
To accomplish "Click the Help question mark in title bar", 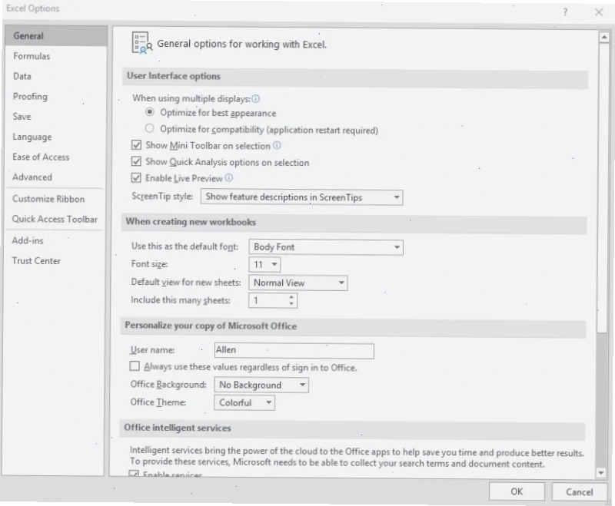I will [565, 12].
